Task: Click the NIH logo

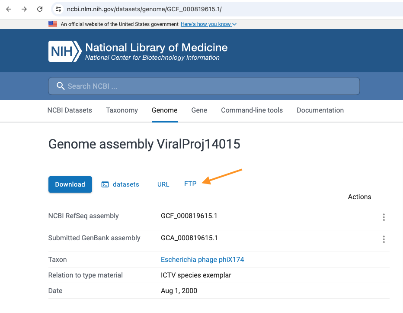Action: click(x=65, y=51)
